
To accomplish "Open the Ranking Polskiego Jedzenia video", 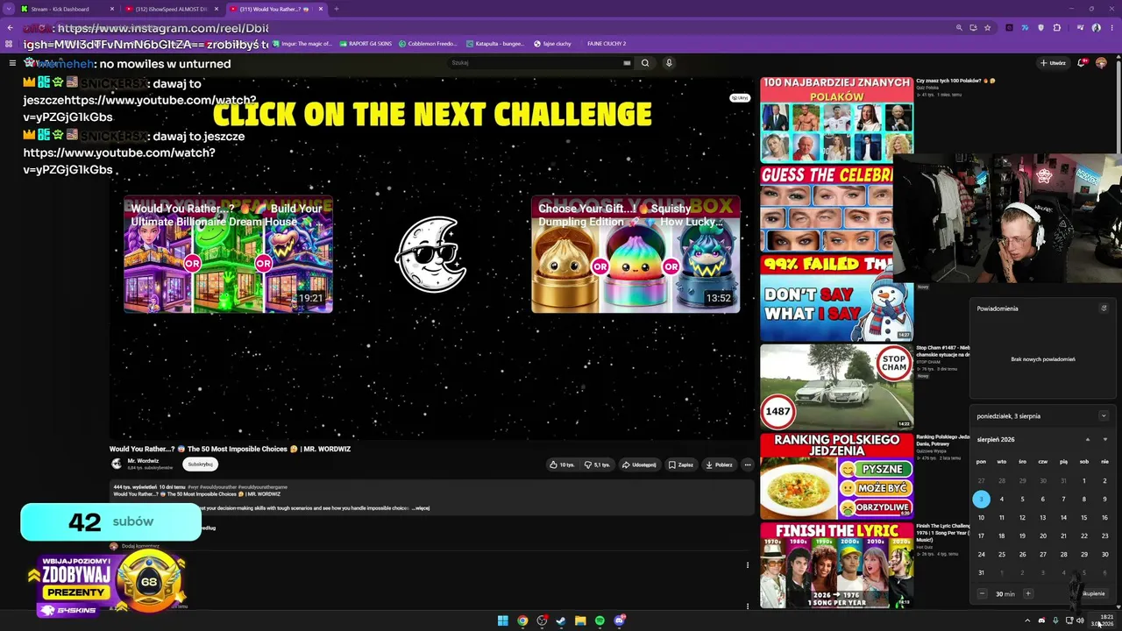I will [836, 476].
